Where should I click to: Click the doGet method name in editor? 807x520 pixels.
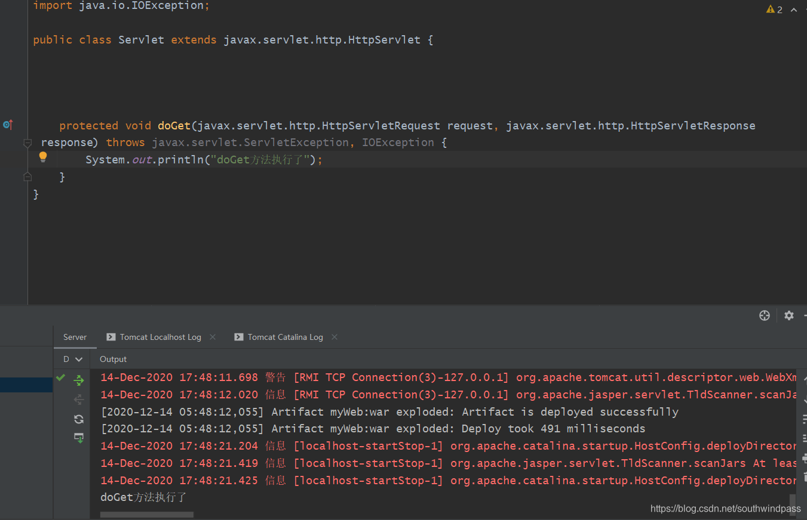174,126
